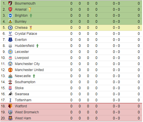143x122 pixels.
Task: Click the West Bromwich team name
Action: click(27, 112)
